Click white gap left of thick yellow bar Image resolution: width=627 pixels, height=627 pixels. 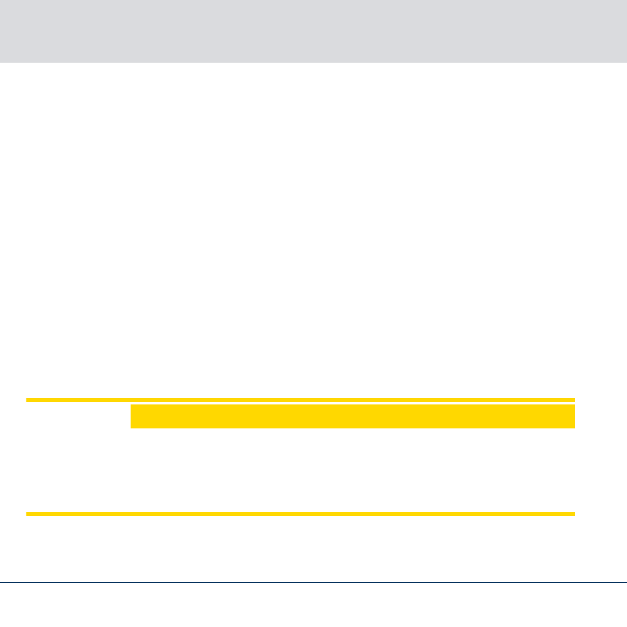(x=78, y=416)
